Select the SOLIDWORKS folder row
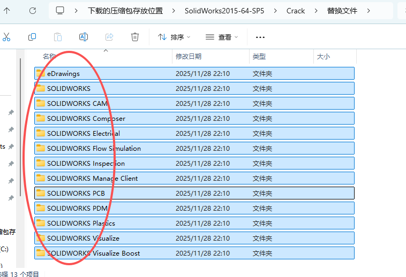406x277 pixels. 194,88
